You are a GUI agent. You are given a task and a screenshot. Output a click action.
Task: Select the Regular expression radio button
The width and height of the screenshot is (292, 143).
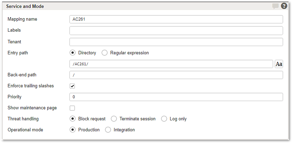[105, 53]
